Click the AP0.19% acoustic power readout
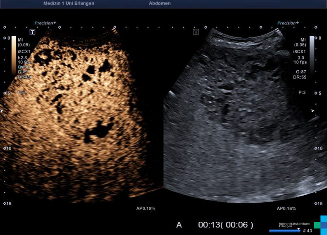327x235 pixels. pos(146,208)
